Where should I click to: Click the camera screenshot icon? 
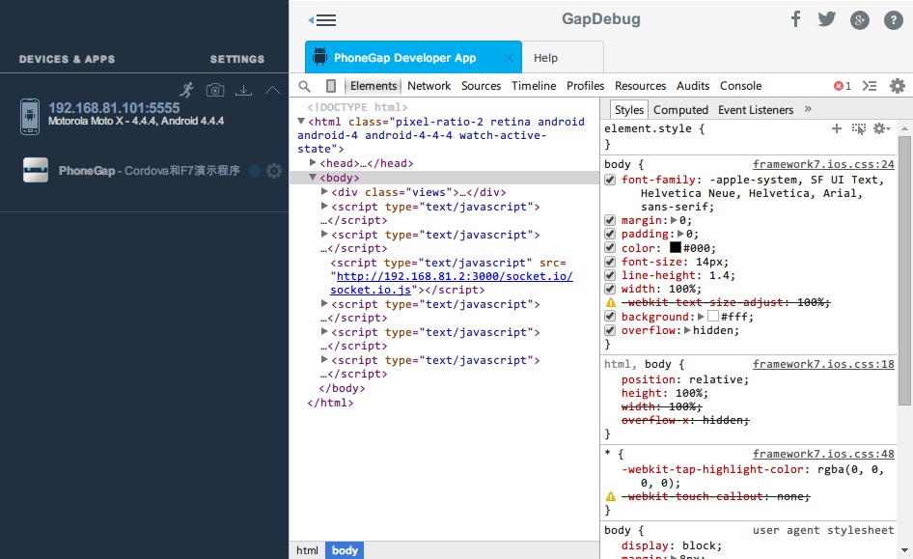[214, 89]
